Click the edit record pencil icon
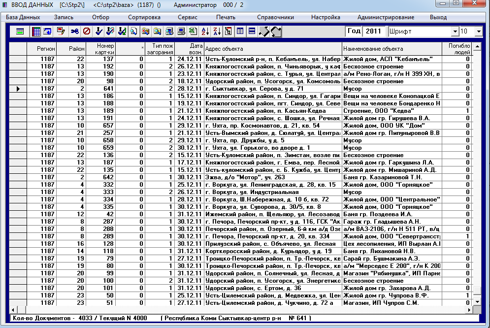 coord(61,31)
